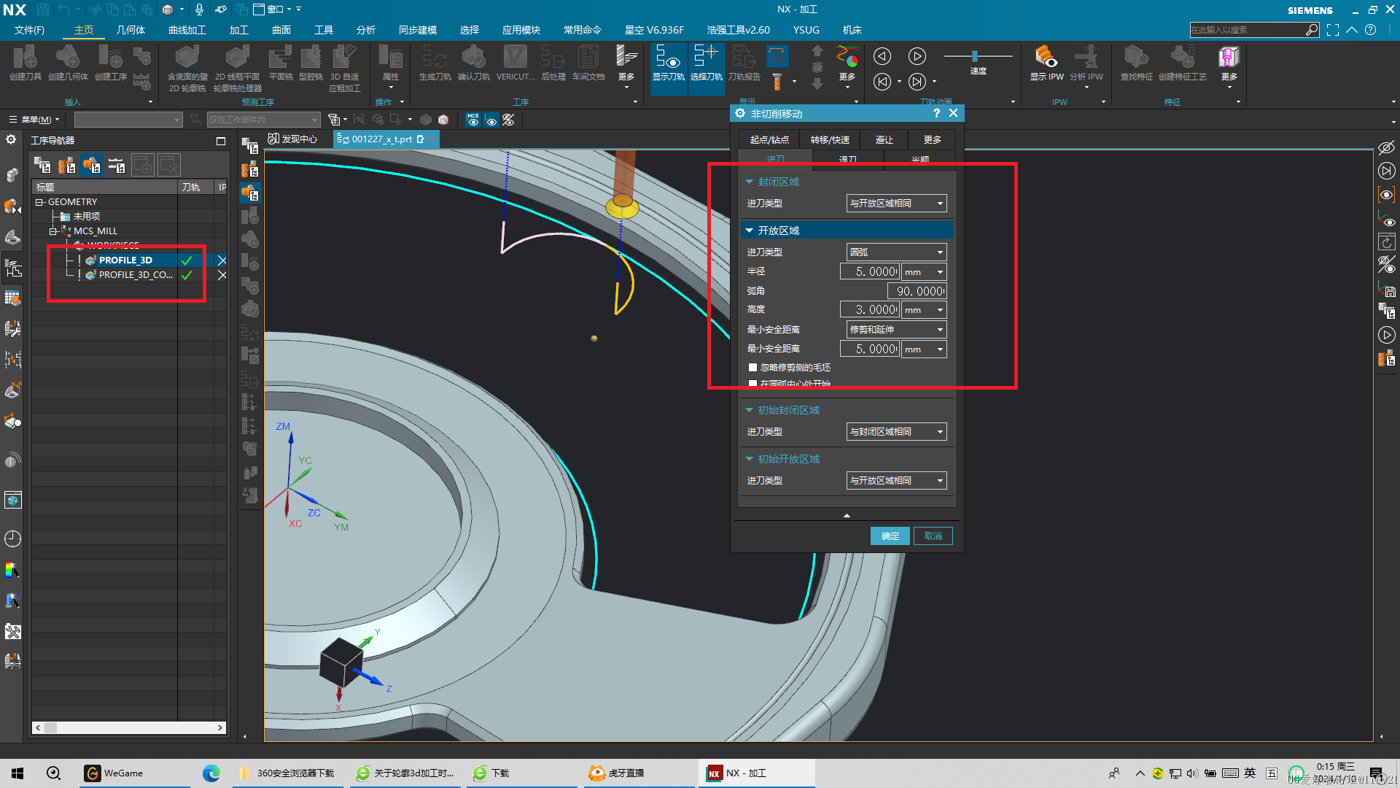
Task: Open the 同步建模 ribbon tab
Action: pyautogui.click(x=418, y=30)
